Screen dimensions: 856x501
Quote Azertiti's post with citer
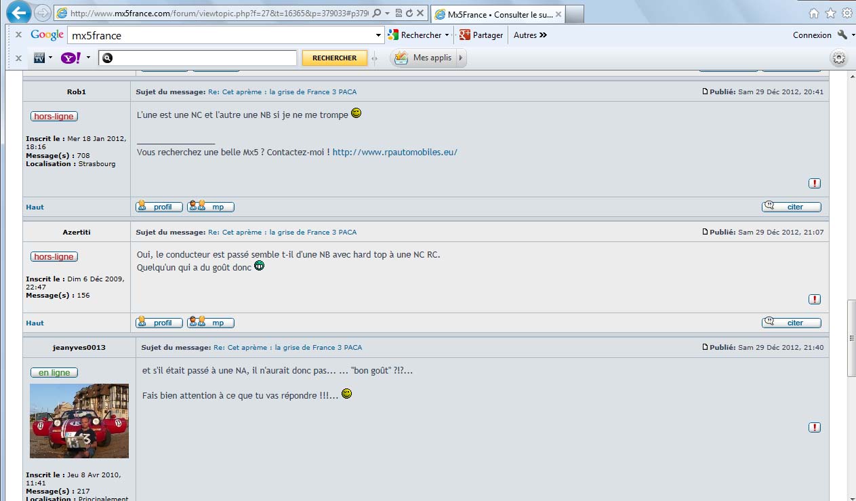point(792,323)
